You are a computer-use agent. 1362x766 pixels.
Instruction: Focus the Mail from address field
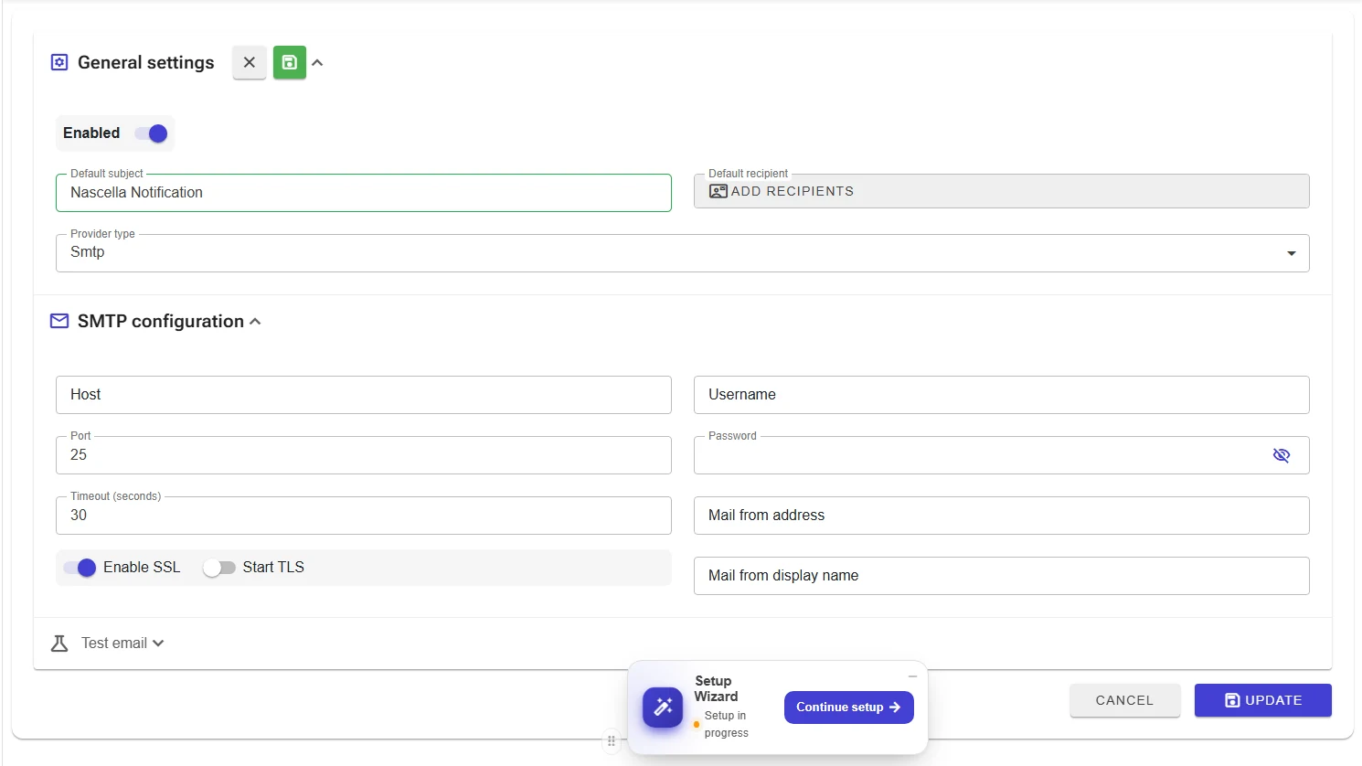[x=1002, y=516]
